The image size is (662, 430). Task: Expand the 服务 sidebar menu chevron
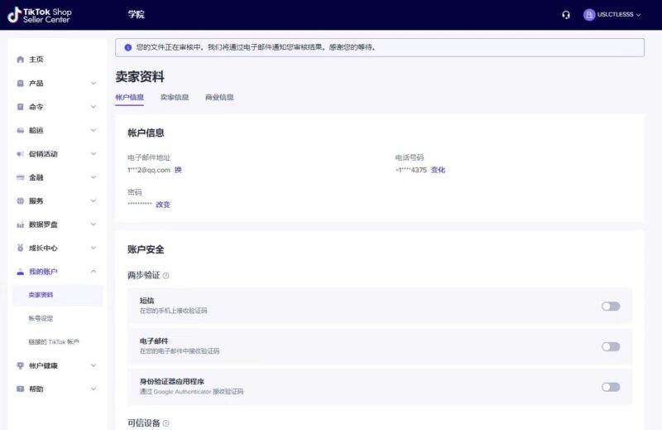[94, 201]
